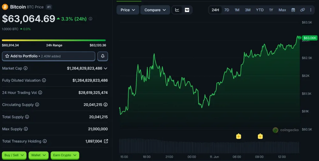Click the star icon in Add to Portfolio
The width and height of the screenshot is (319, 161).
[7, 56]
